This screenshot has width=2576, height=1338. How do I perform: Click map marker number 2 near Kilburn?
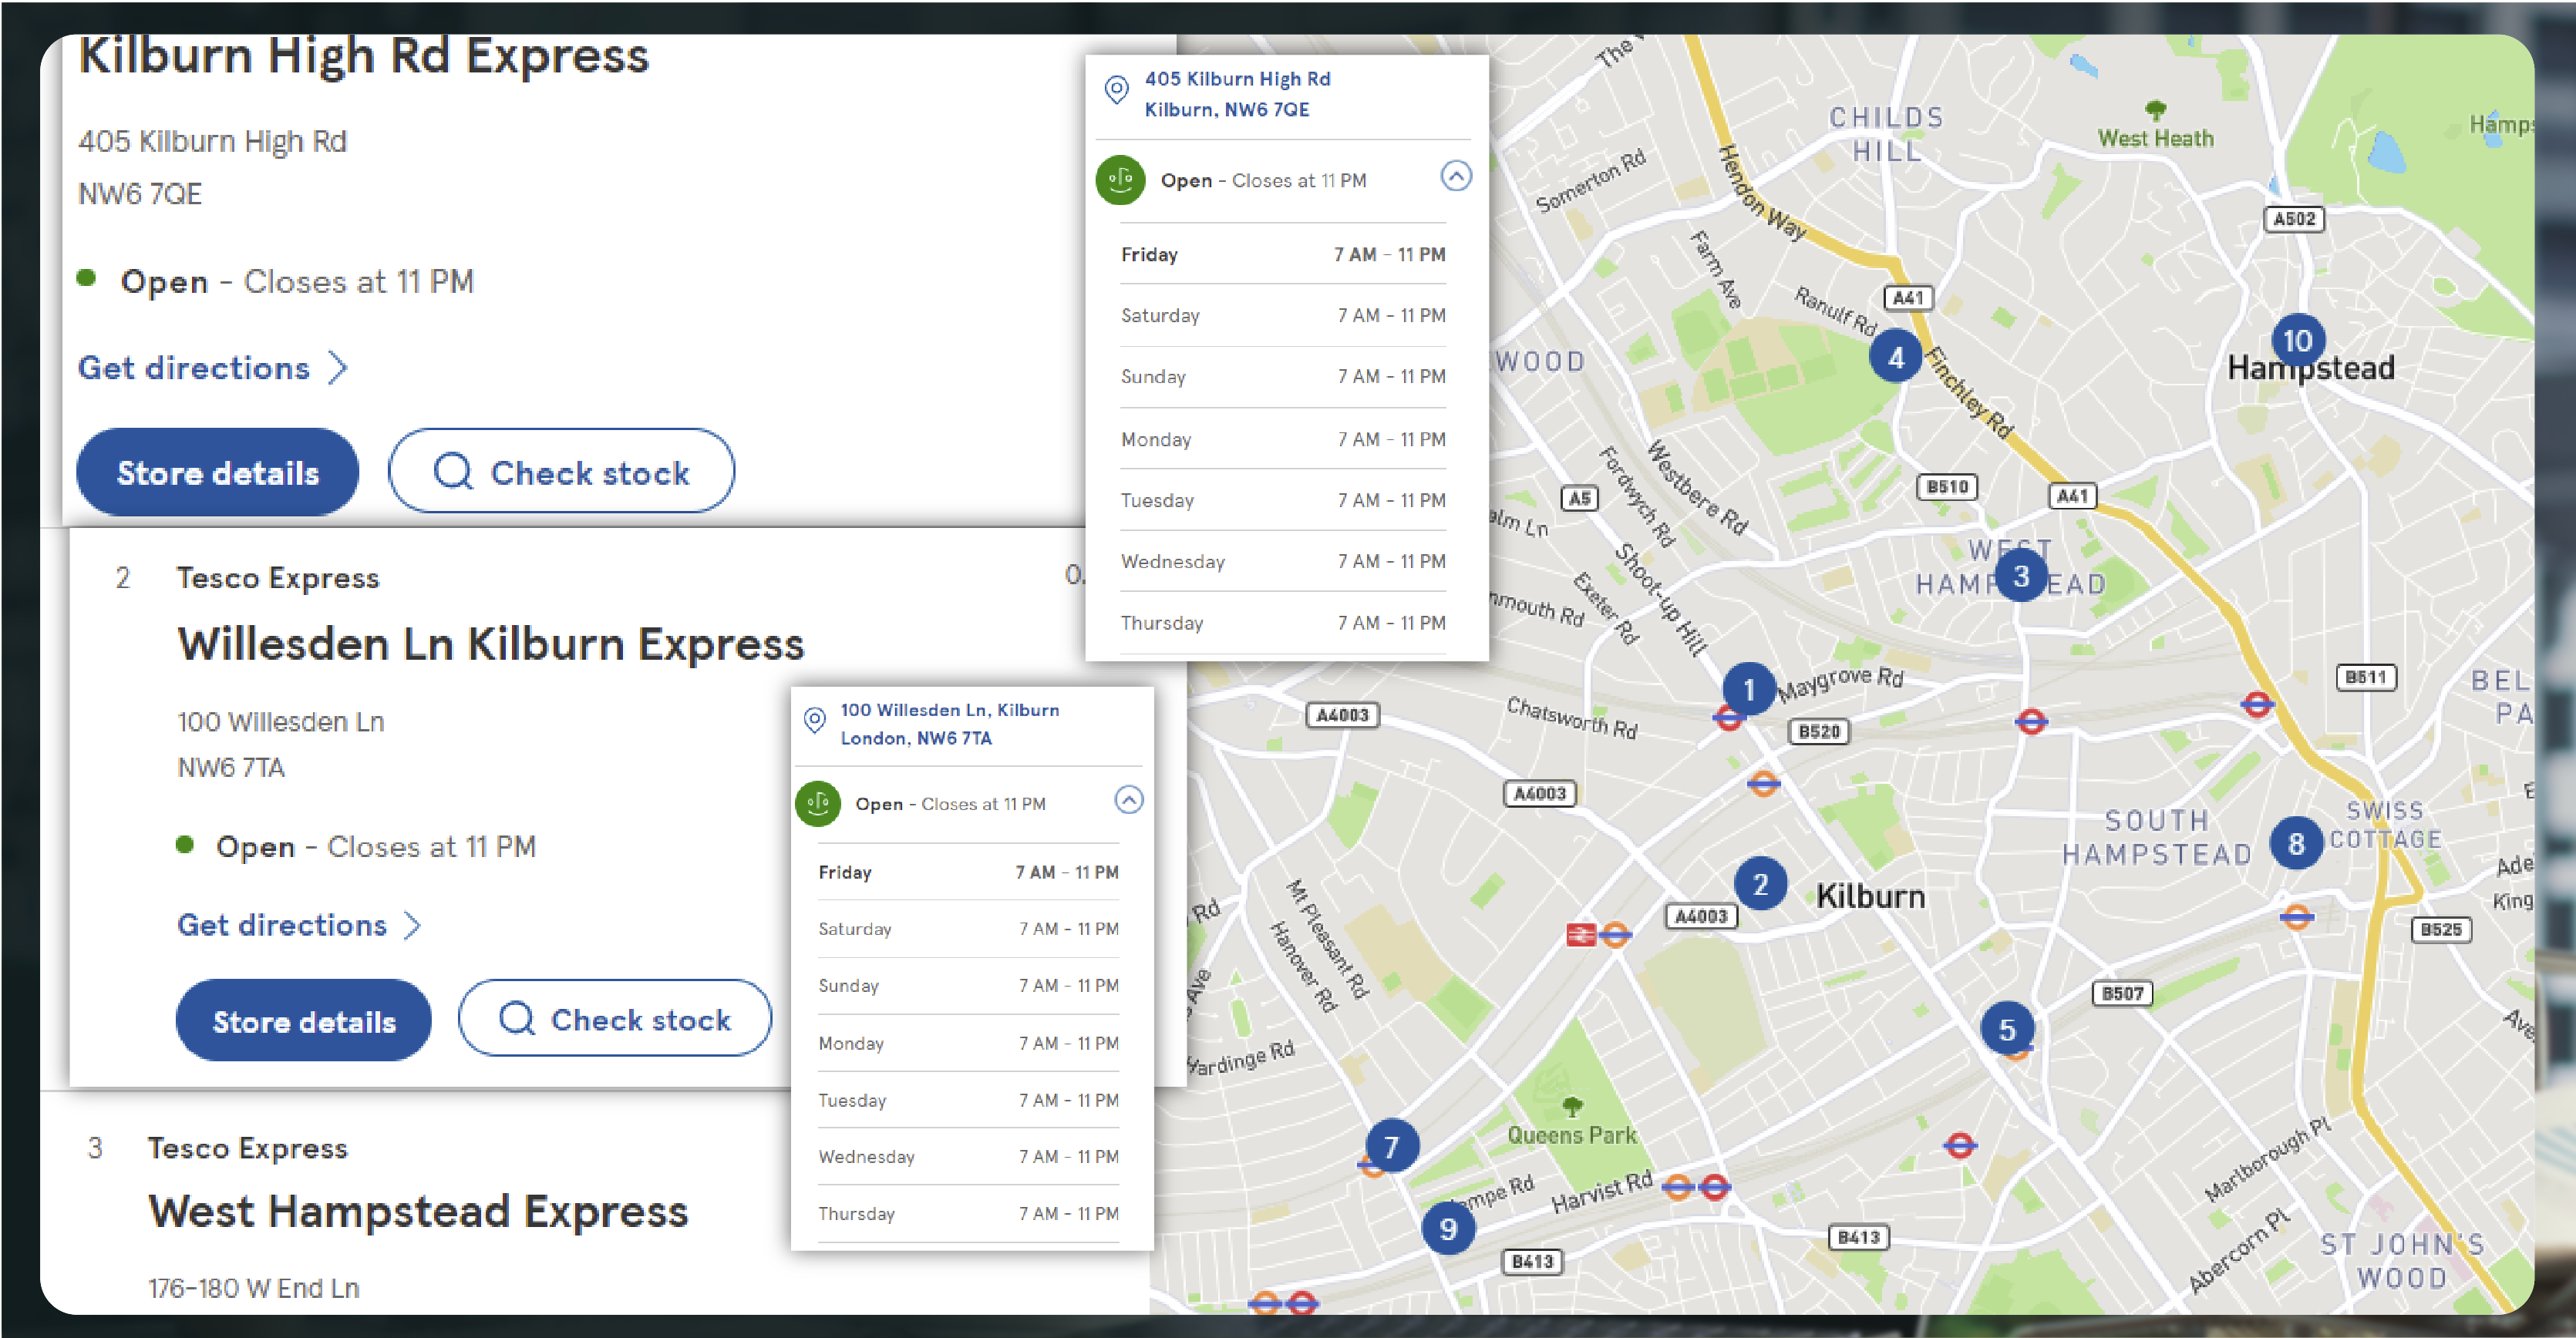tap(1760, 883)
